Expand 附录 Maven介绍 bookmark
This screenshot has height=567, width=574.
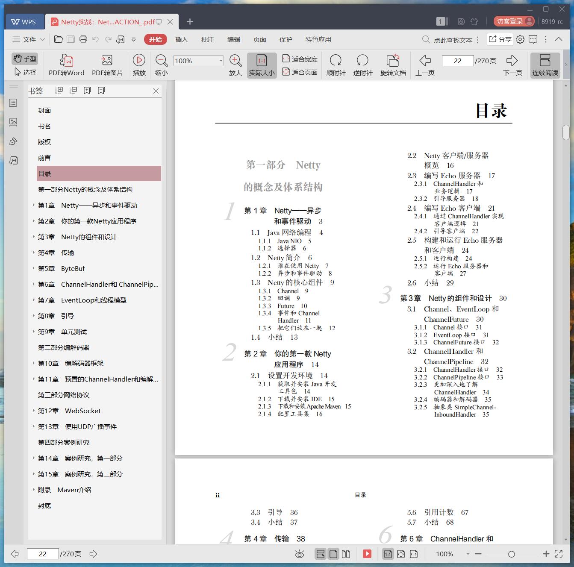coord(34,490)
